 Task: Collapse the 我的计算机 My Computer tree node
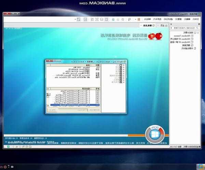coord(198,33)
